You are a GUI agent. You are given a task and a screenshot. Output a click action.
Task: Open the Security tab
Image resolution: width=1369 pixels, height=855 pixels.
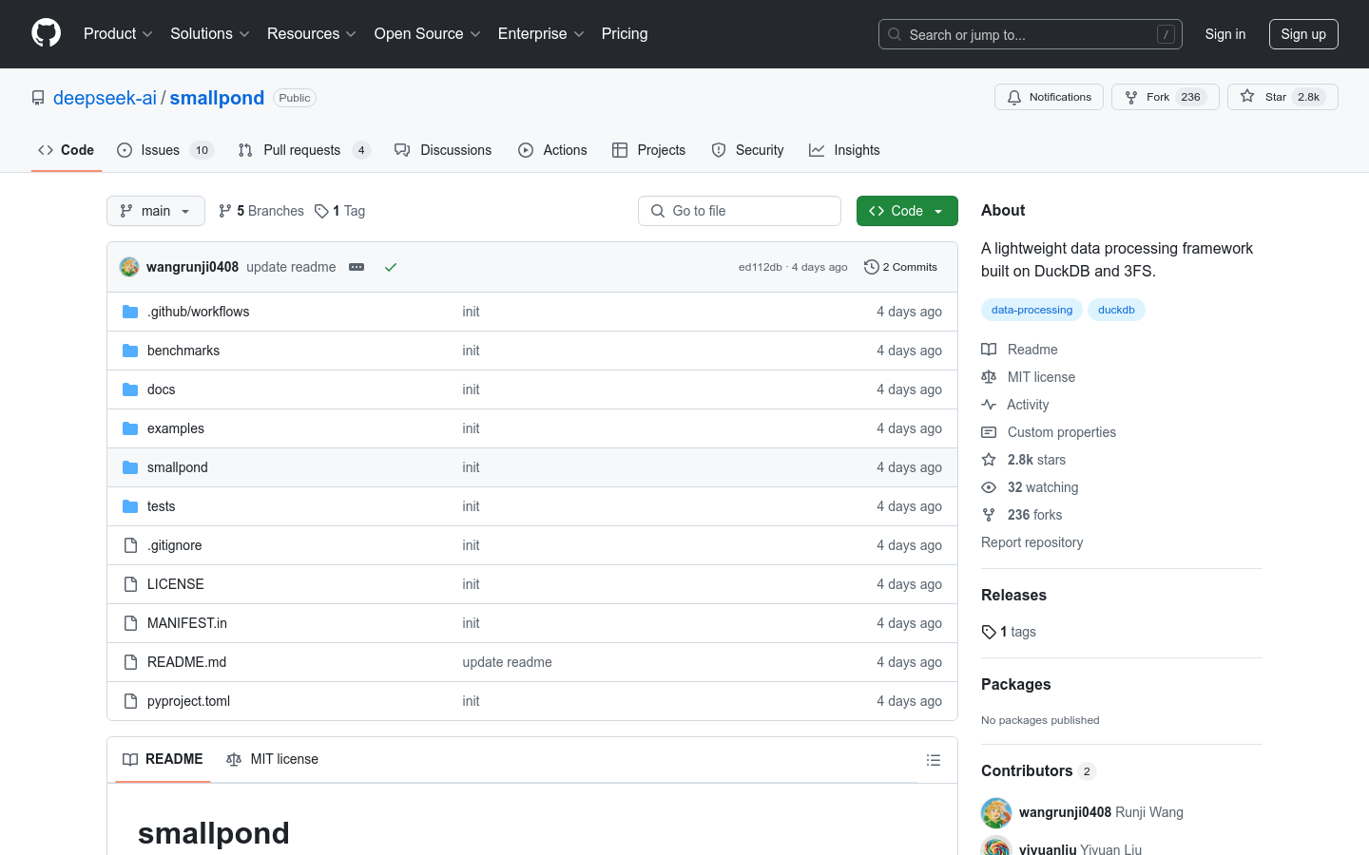pos(748,150)
